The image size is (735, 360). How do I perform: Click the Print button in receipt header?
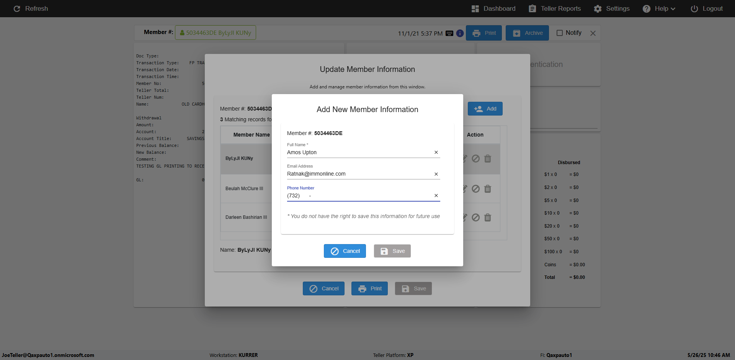484,33
